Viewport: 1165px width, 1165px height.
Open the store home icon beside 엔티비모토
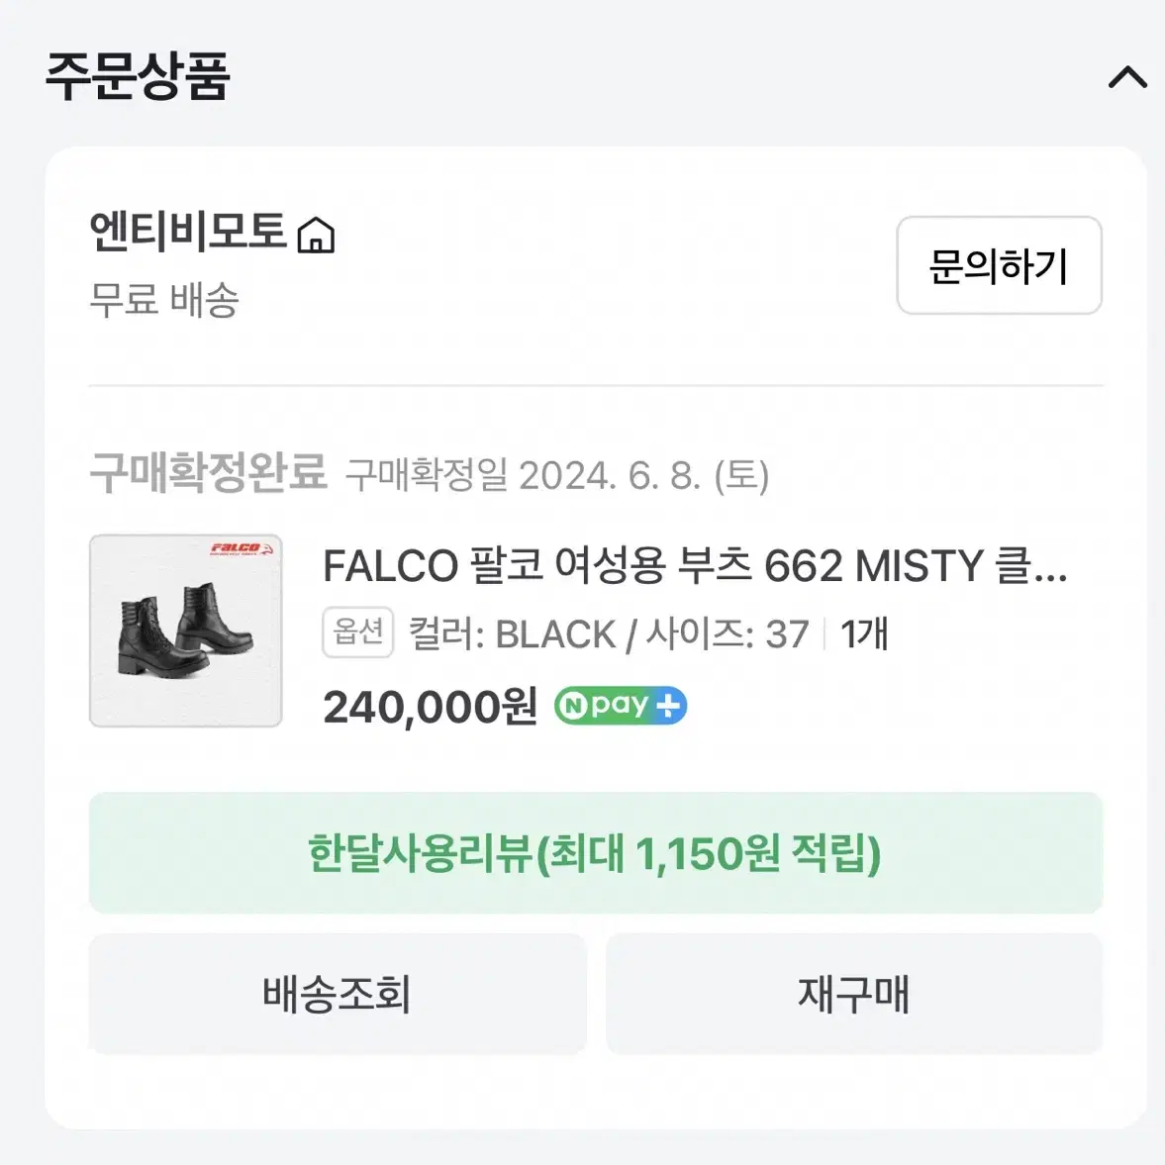pyautogui.click(x=316, y=235)
